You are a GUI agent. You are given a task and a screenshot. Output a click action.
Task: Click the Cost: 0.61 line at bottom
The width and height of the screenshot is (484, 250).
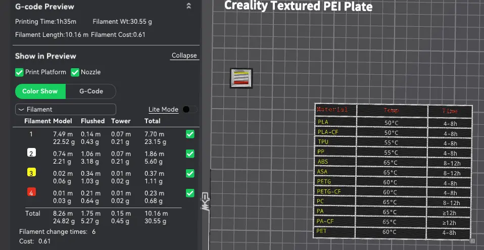[x=35, y=241]
